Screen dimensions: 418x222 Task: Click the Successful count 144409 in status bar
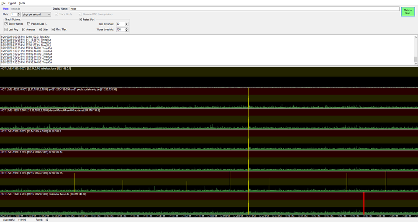[x=22, y=220]
